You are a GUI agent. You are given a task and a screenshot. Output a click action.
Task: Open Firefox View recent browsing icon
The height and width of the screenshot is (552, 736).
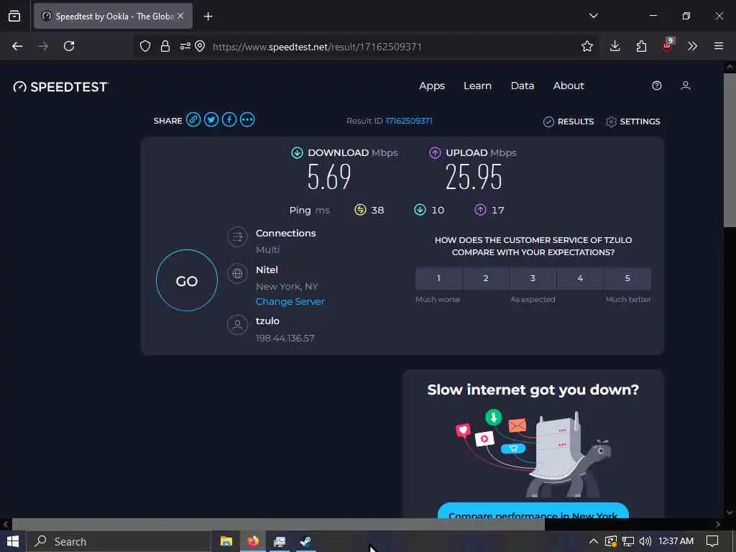click(14, 16)
